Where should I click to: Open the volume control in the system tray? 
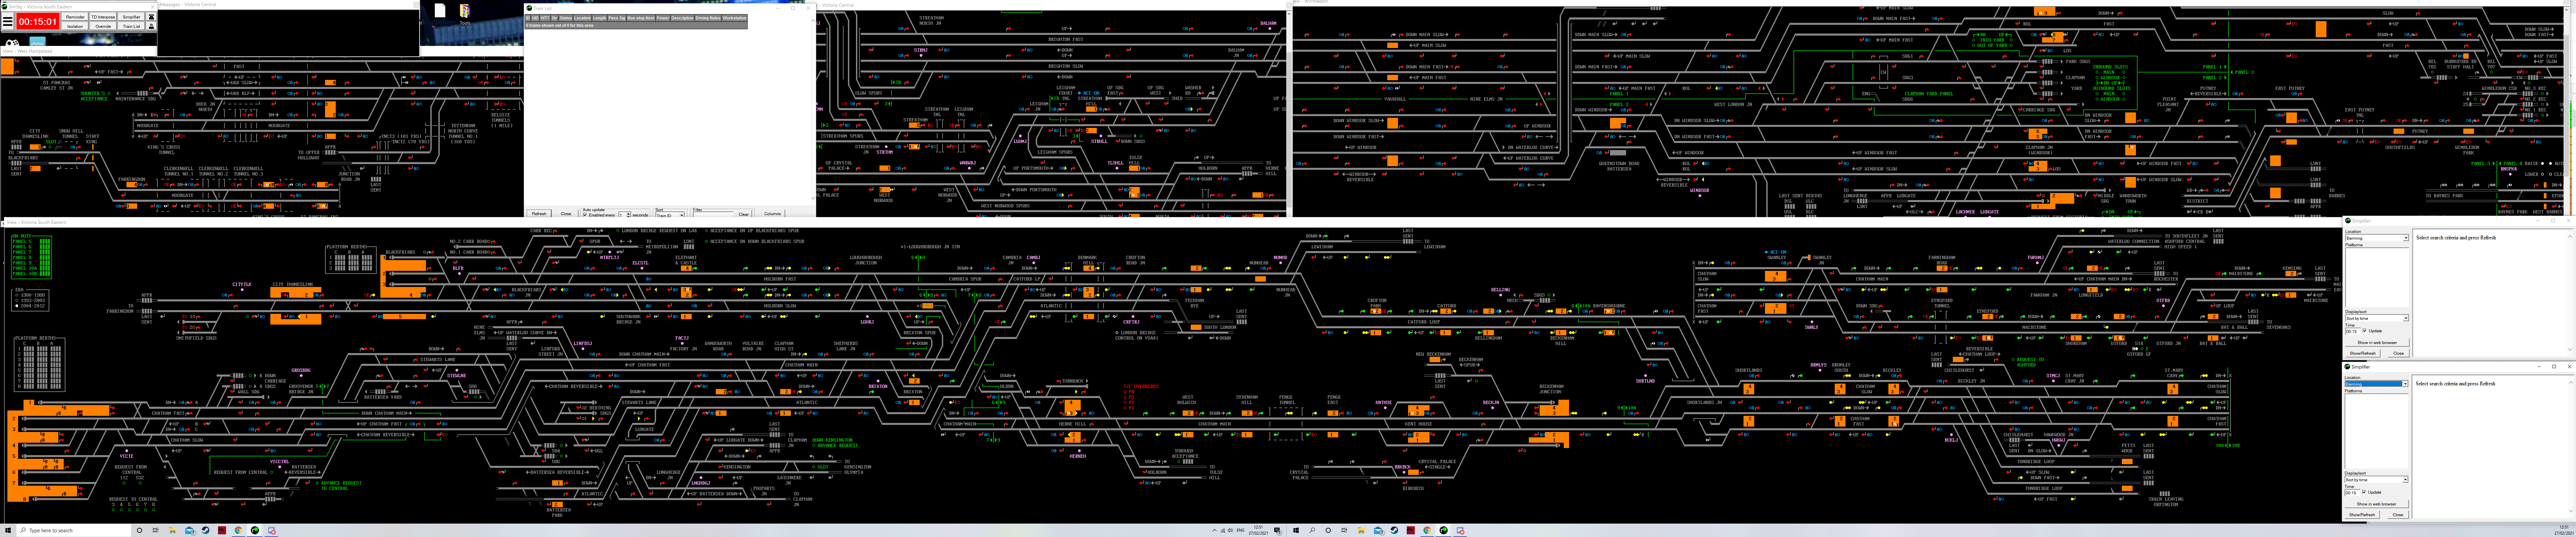1231,530
